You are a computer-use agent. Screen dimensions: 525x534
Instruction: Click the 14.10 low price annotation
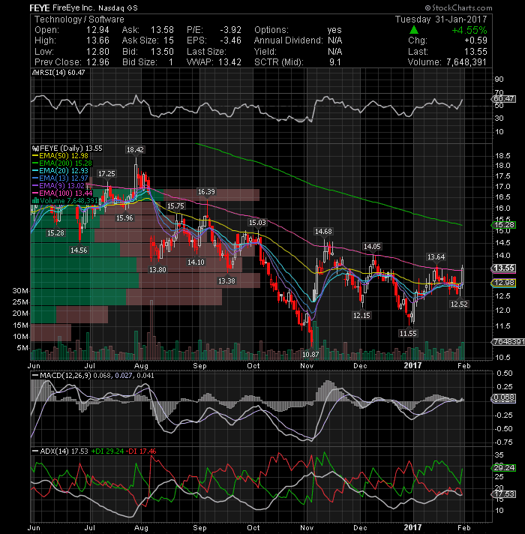pyautogui.click(x=196, y=262)
